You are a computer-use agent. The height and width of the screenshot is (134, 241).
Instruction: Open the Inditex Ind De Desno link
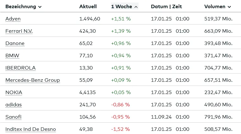pos(31,129)
